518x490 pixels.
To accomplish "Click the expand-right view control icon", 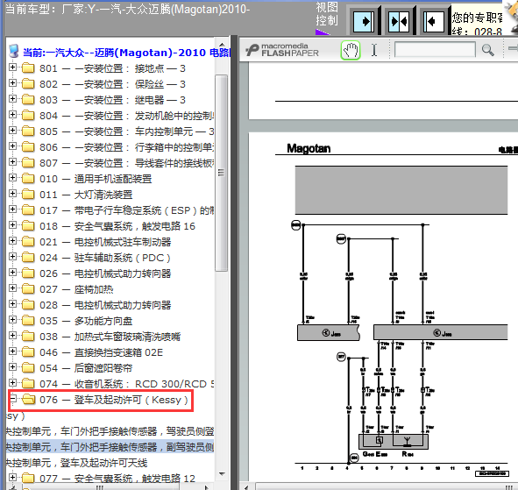I will [364, 21].
